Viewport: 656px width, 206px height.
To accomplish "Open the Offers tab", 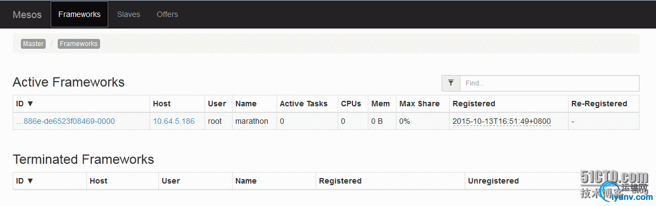I will pyautogui.click(x=167, y=14).
